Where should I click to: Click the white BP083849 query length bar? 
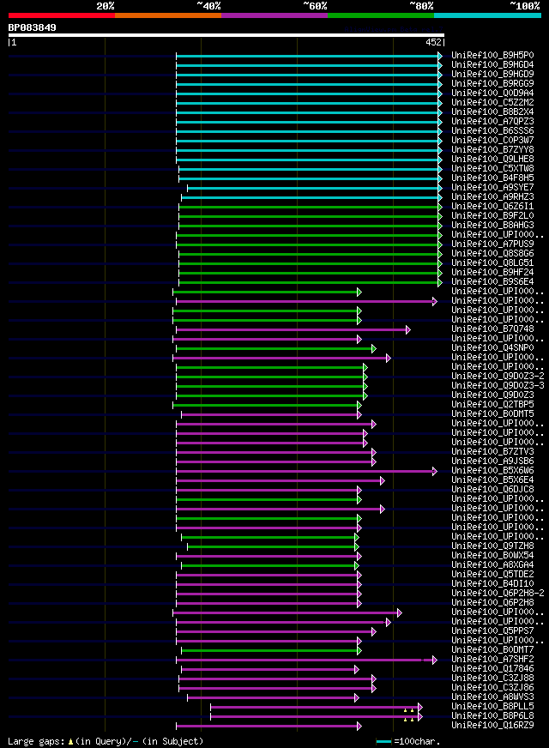point(226,35)
